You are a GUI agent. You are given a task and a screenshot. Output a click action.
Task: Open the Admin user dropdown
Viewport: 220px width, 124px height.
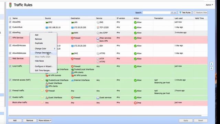209,5
